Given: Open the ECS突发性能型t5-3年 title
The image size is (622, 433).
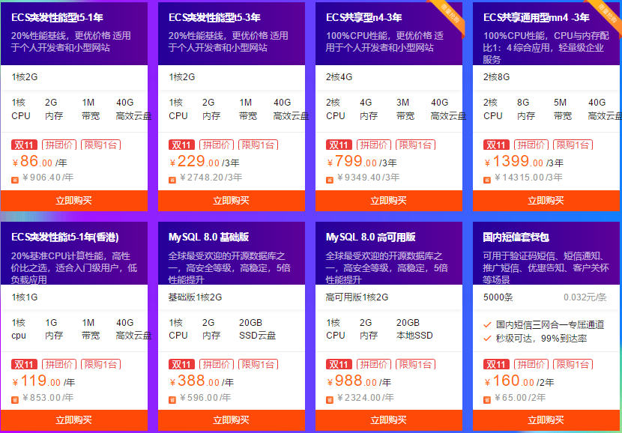Looking at the screenshot, I should (x=214, y=18).
